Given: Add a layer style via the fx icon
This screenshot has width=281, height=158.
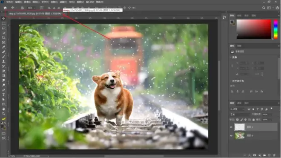Looking at the screenshot, I should tap(249, 155).
